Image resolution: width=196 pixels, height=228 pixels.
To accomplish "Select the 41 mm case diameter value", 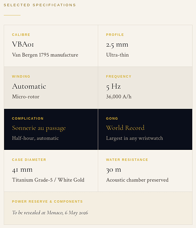I will pos(22,170).
